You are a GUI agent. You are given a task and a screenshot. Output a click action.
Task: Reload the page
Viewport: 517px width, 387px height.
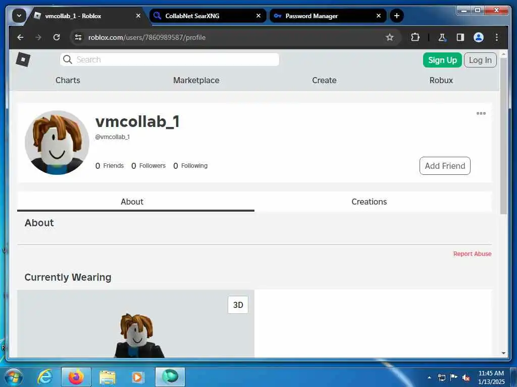pos(57,37)
